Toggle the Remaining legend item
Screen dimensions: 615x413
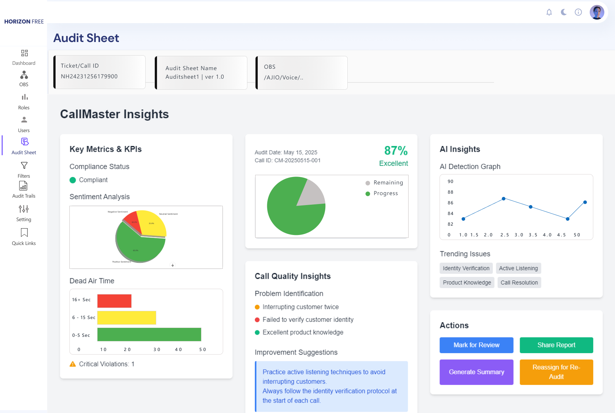384,183
